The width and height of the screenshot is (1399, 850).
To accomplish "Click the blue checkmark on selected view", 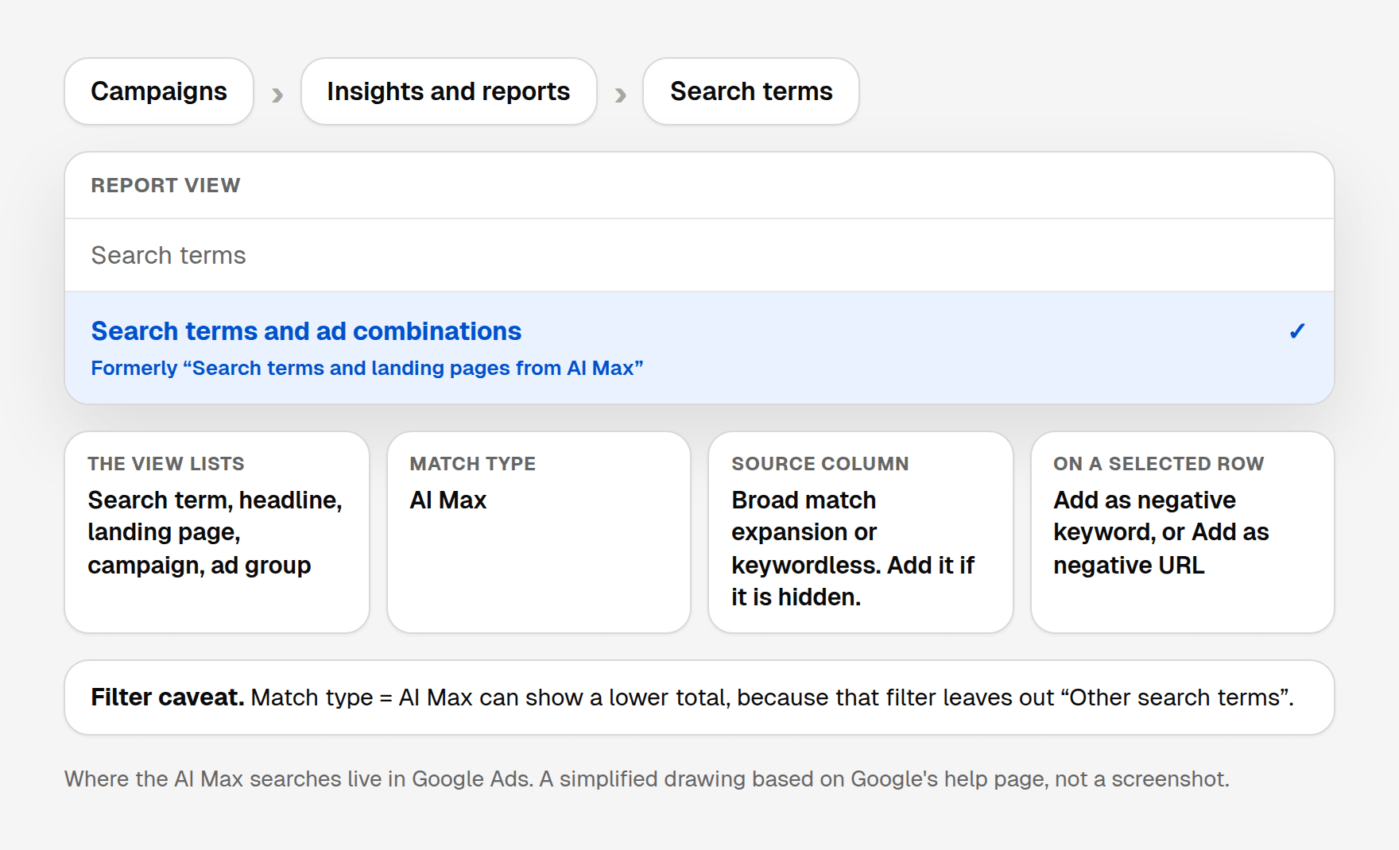I will pyautogui.click(x=1297, y=331).
